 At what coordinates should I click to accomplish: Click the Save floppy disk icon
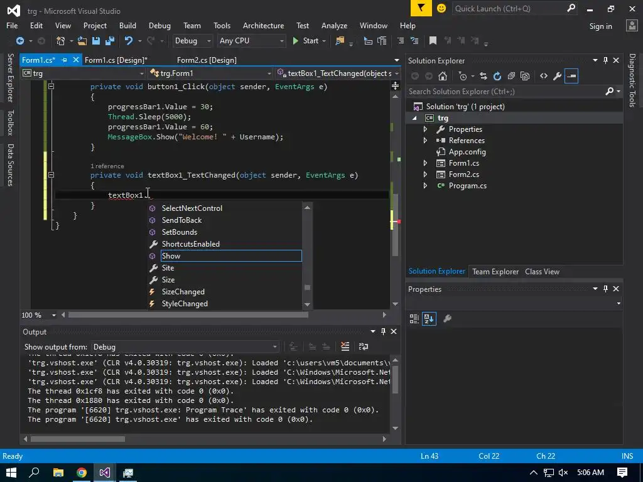tap(96, 41)
